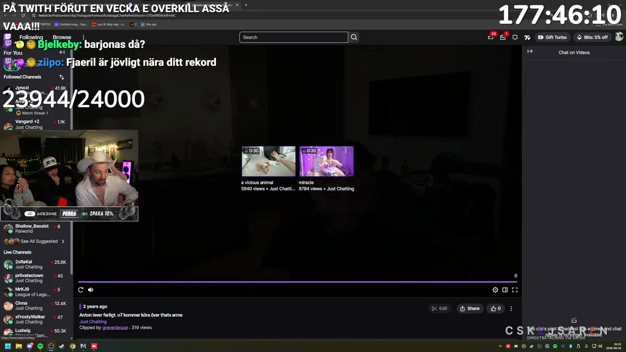Collapse the Chat on Videos panel
This screenshot has width=626, height=352.
coord(530,51)
